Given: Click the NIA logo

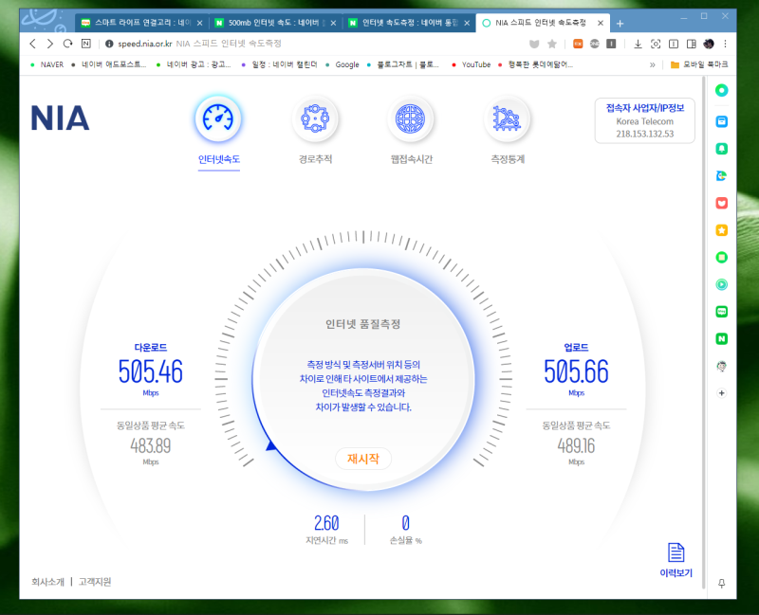Looking at the screenshot, I should tap(60, 118).
